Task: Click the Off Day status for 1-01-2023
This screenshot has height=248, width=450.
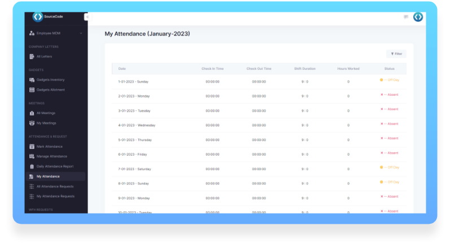Action: [390, 80]
